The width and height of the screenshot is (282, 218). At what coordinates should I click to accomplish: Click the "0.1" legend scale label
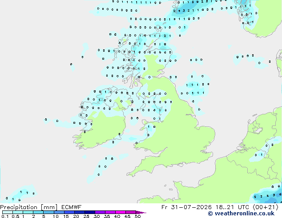click(5, 216)
